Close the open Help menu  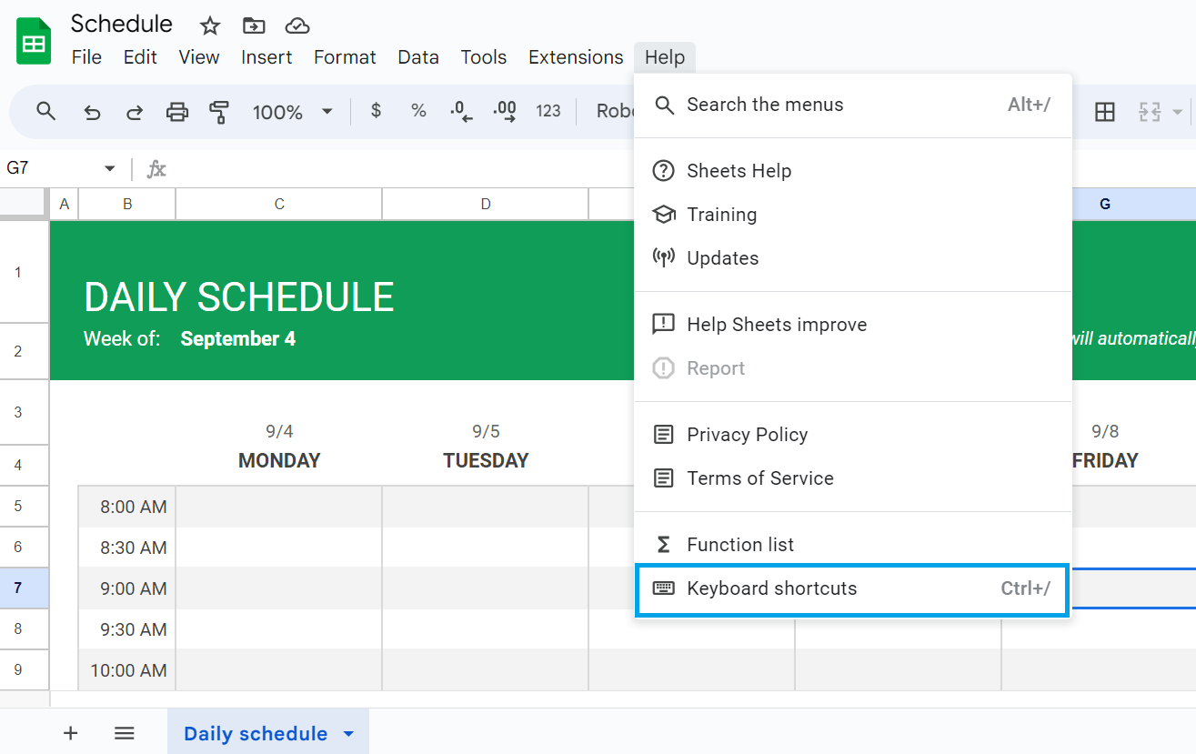pyautogui.click(x=665, y=57)
